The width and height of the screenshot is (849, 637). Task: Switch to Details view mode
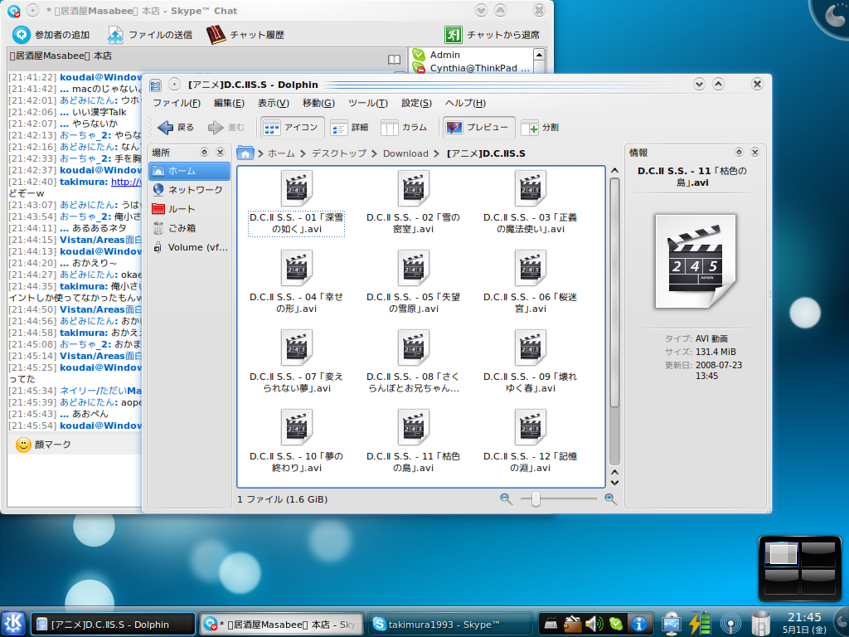pyautogui.click(x=349, y=128)
